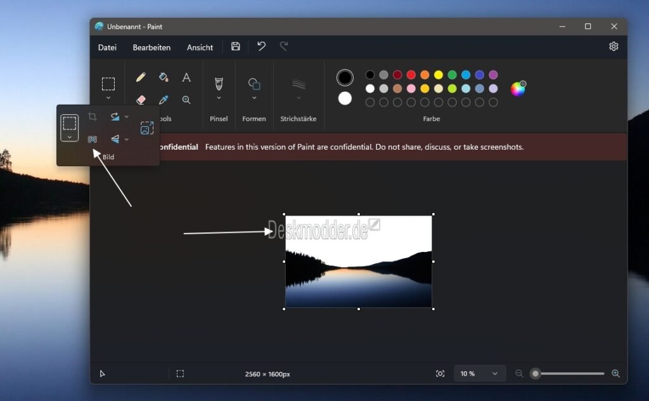This screenshot has height=401, width=649.
Task: Select the Eraser tool
Action: pos(141,100)
